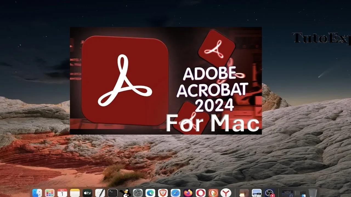
Task: Open the Apple TV app
Action: coord(87,193)
